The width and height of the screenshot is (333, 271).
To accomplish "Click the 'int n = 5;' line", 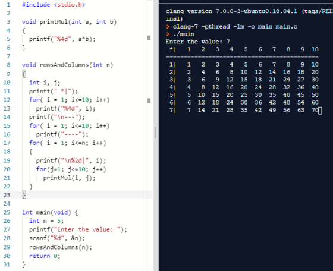I will click(x=46, y=221).
